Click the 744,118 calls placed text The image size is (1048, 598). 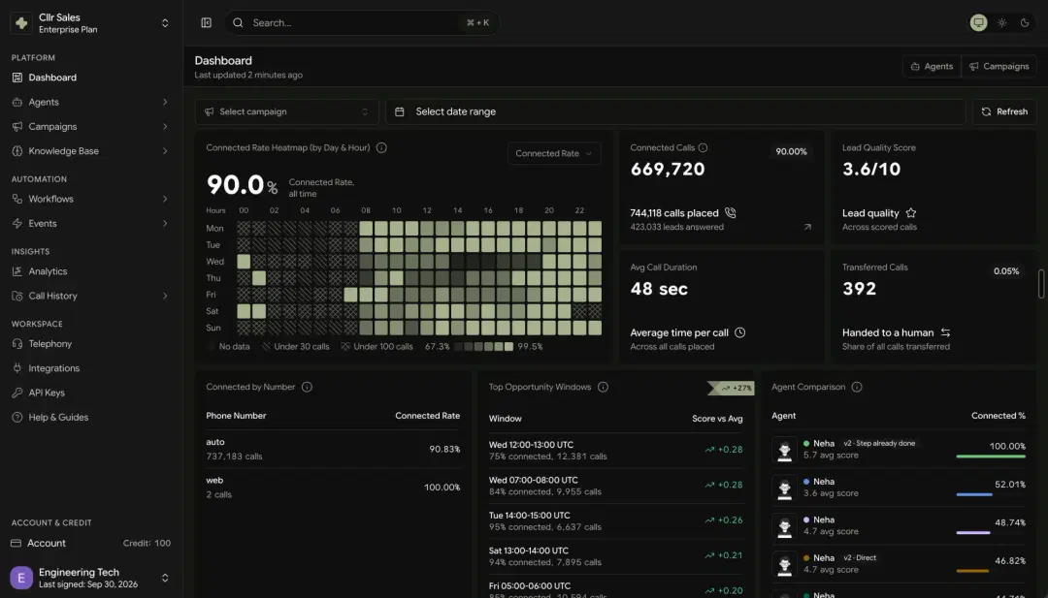674,213
